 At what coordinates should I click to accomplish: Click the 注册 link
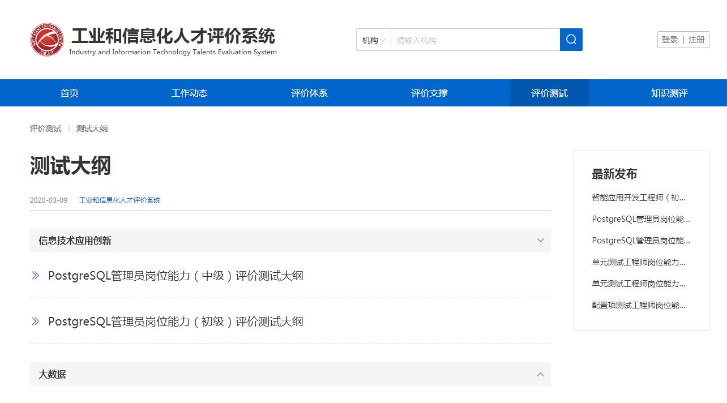click(x=696, y=40)
